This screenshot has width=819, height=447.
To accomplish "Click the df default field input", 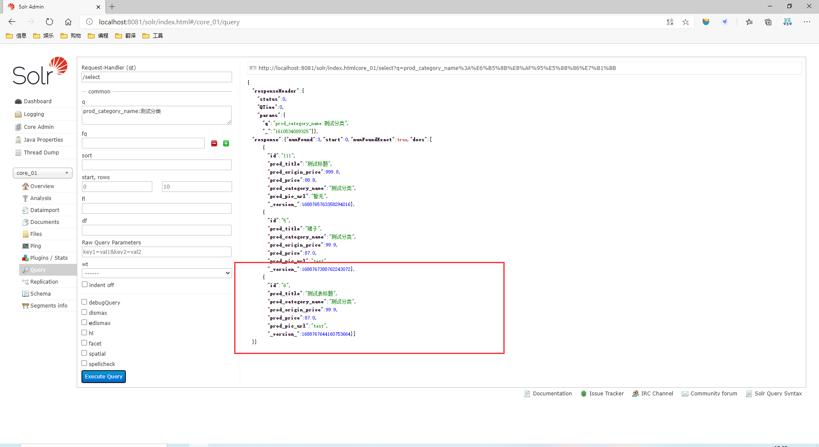I will tap(157, 230).
